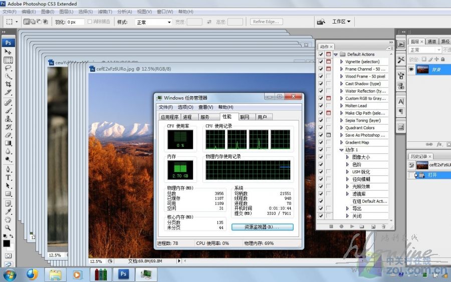Collapse the Default Actions folder
Screen dimensions: 451x282
pos(336,54)
